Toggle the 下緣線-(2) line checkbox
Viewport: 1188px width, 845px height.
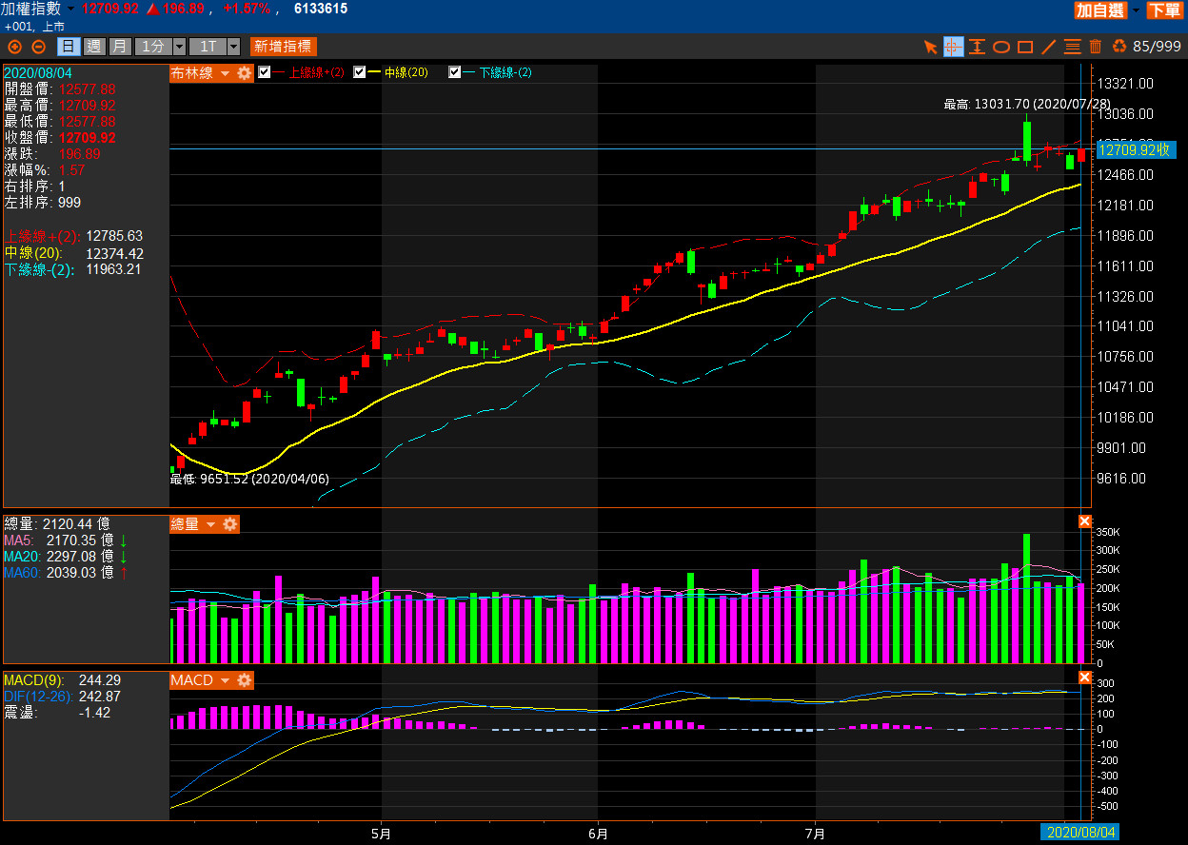(455, 72)
